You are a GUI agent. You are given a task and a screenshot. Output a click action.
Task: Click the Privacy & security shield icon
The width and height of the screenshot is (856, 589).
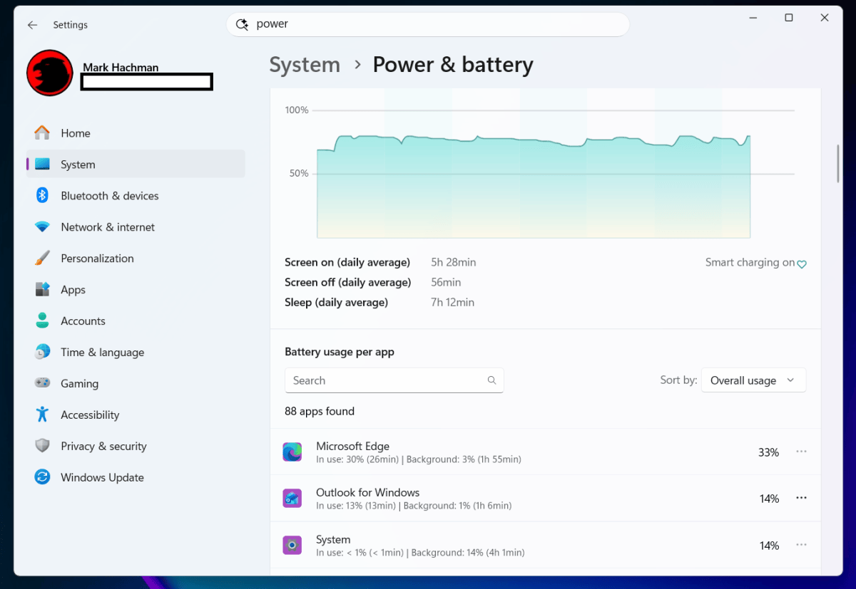coord(43,446)
